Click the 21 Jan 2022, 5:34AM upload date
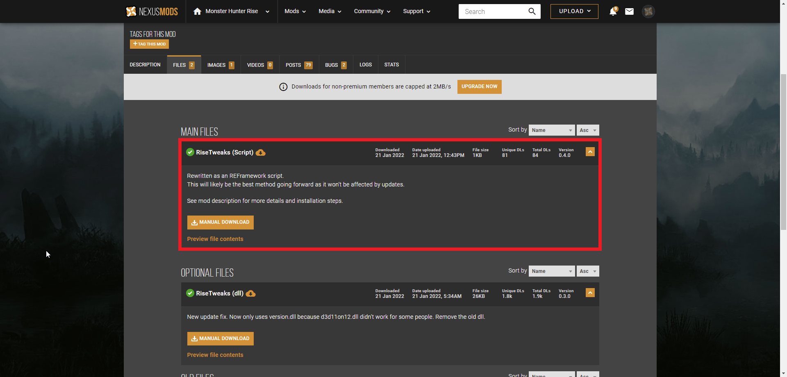 [437, 296]
